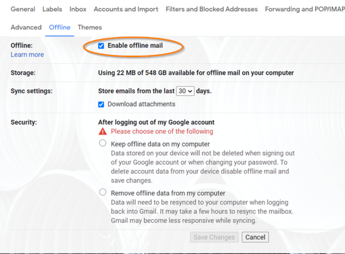Screen dimensions: 345x254
Task: Click the red warning triangle icon
Action: click(102, 132)
